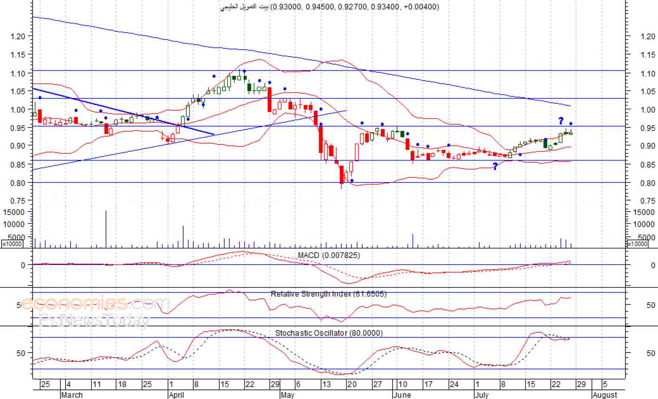
Task: Click the chart title with the price quotes
Action: pos(329,7)
